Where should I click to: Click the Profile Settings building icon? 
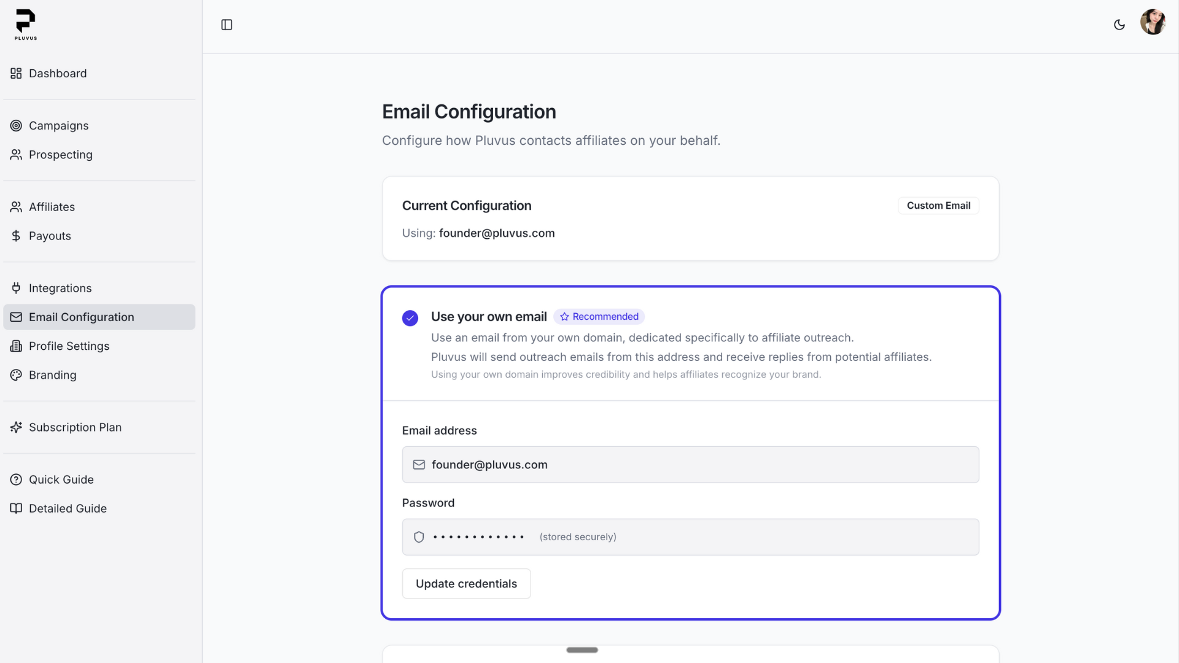pos(16,346)
